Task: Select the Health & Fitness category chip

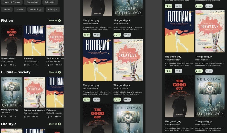Action: (12, 2)
